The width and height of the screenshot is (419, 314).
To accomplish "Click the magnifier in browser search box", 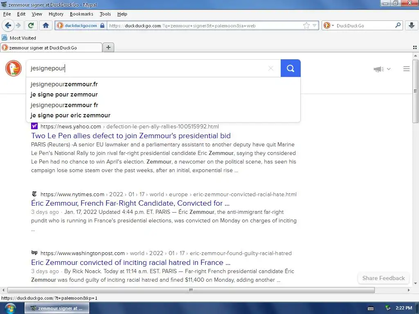I will 398,25.
